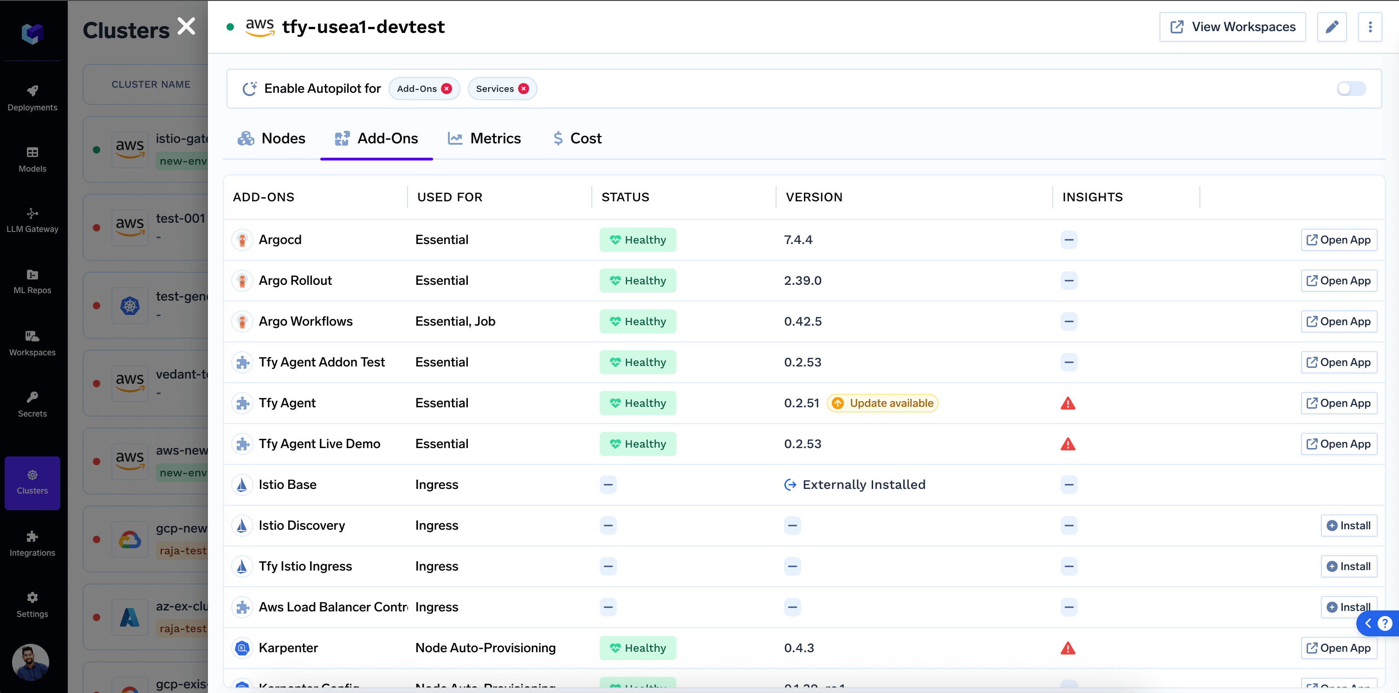Click the ADD-ONS column header

coord(263,197)
